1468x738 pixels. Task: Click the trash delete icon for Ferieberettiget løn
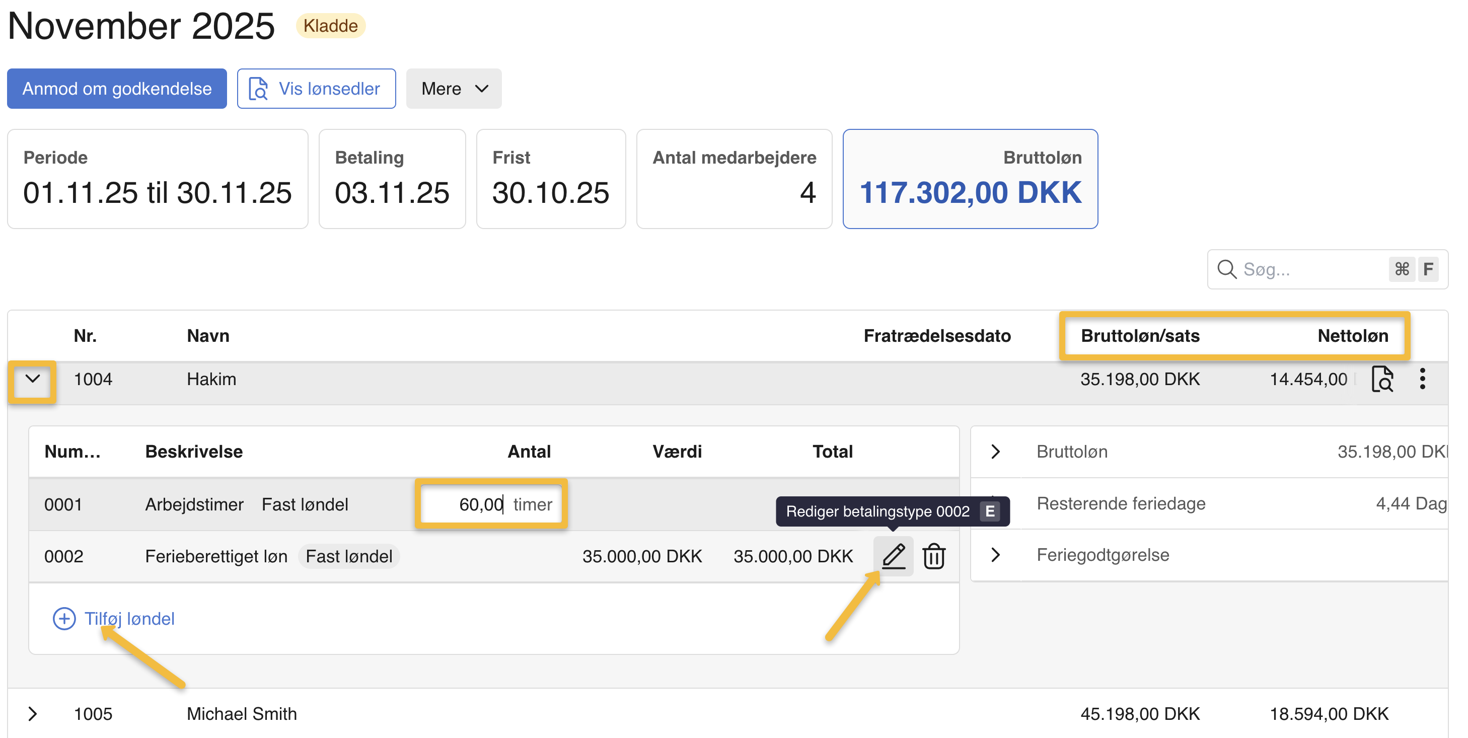tap(933, 556)
